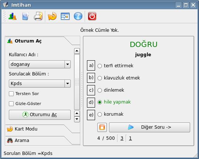Click the a) answer letter box
This screenshot has height=159, width=199.
coord(91,65)
